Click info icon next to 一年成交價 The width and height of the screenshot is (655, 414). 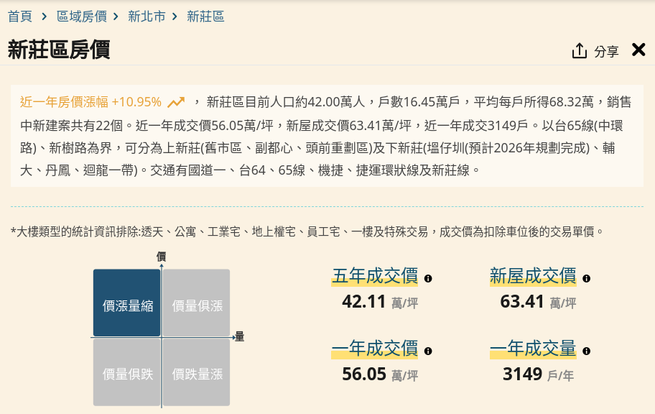click(429, 351)
